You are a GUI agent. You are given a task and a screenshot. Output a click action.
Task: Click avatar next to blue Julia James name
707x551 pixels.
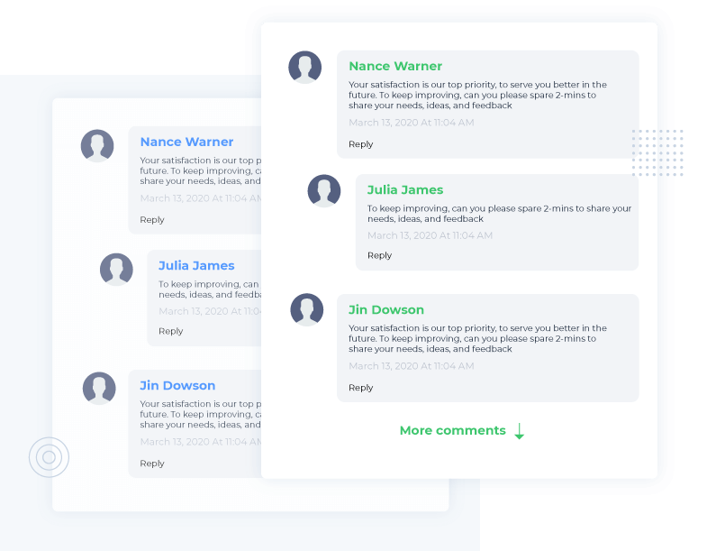116,270
